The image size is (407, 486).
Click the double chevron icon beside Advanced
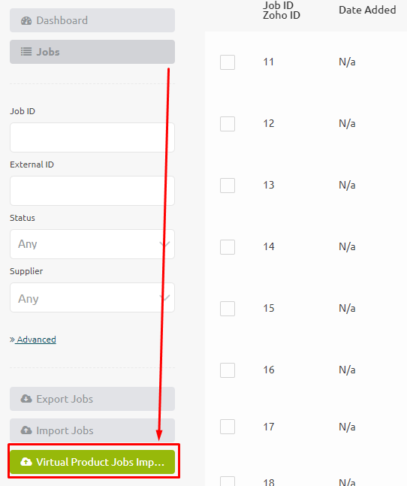tap(12, 340)
